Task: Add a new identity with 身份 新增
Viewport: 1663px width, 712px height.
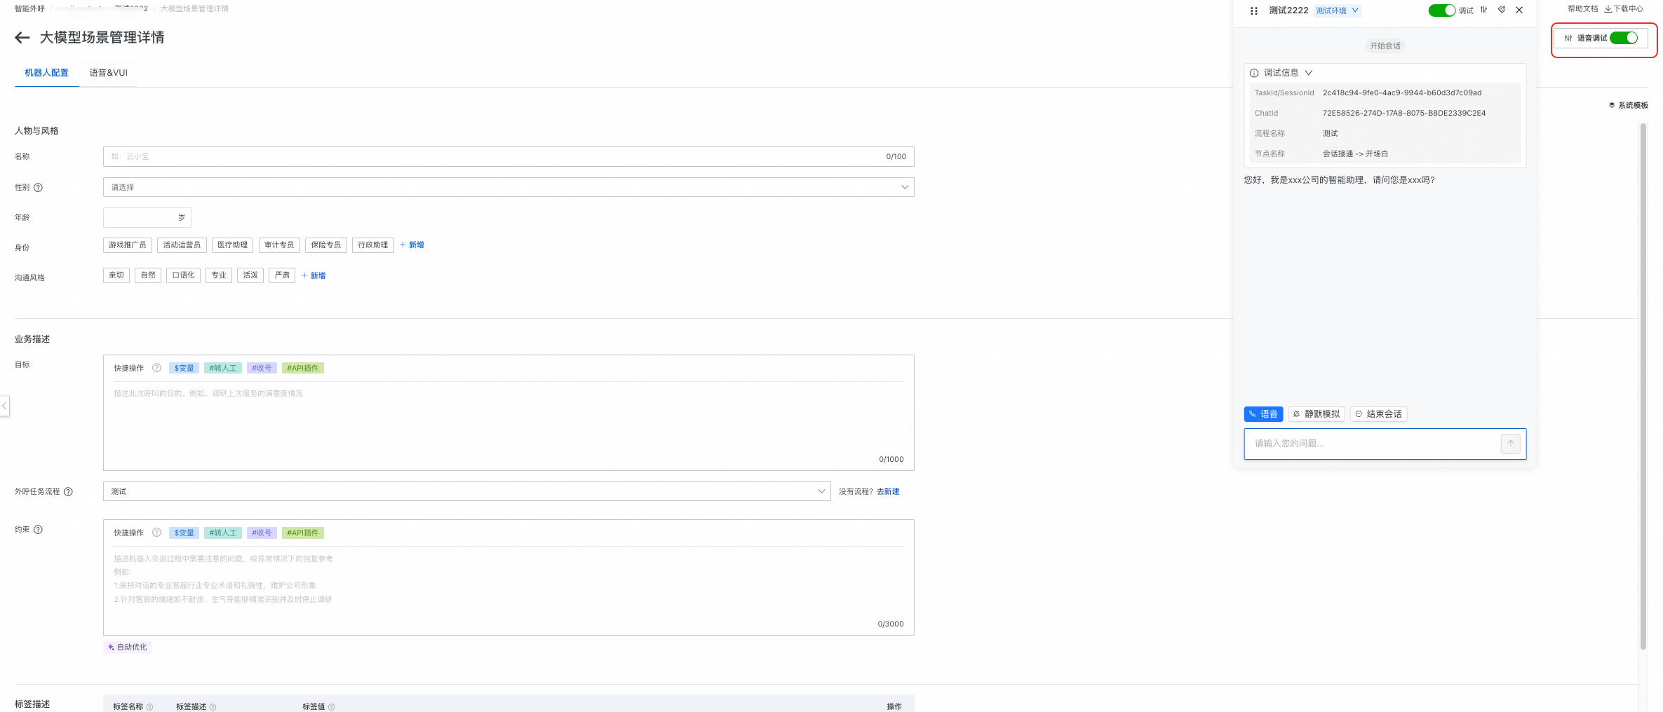Action: [412, 245]
